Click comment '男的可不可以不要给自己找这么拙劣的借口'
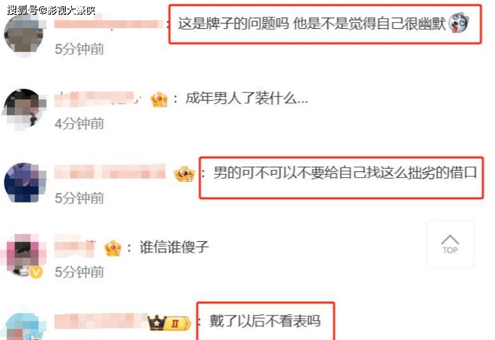The image size is (495, 340). coord(345,173)
